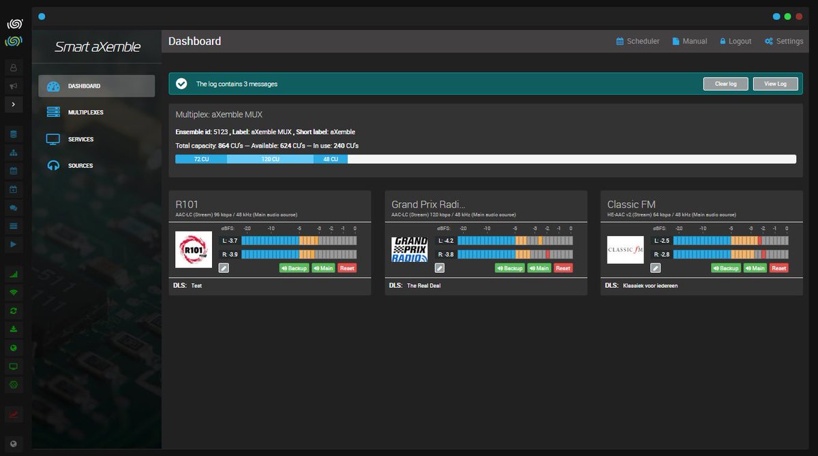The width and height of the screenshot is (818, 456).
Task: Go to the Dashboard section
Action: (95, 86)
